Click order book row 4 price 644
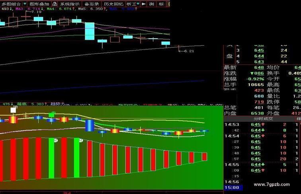Screen dimensions: 301x194 click(259, 56)
